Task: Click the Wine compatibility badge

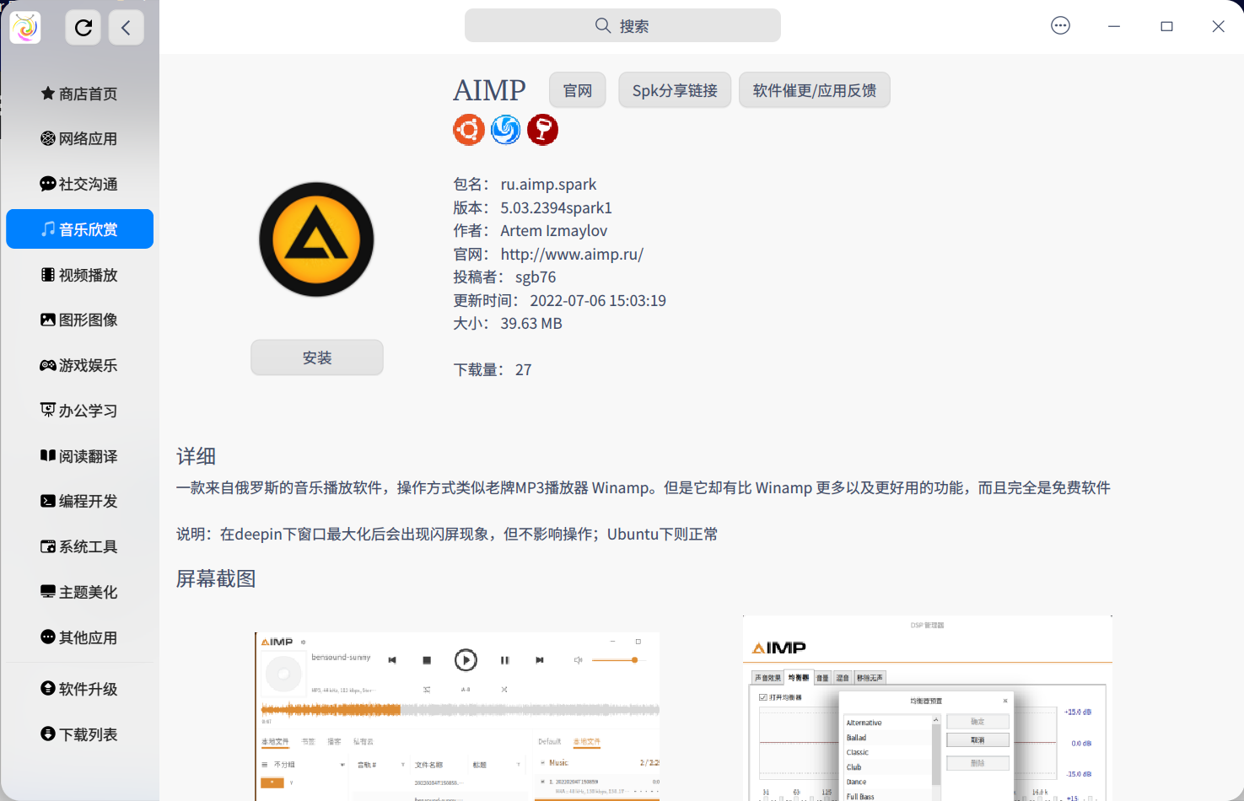Action: point(542,130)
